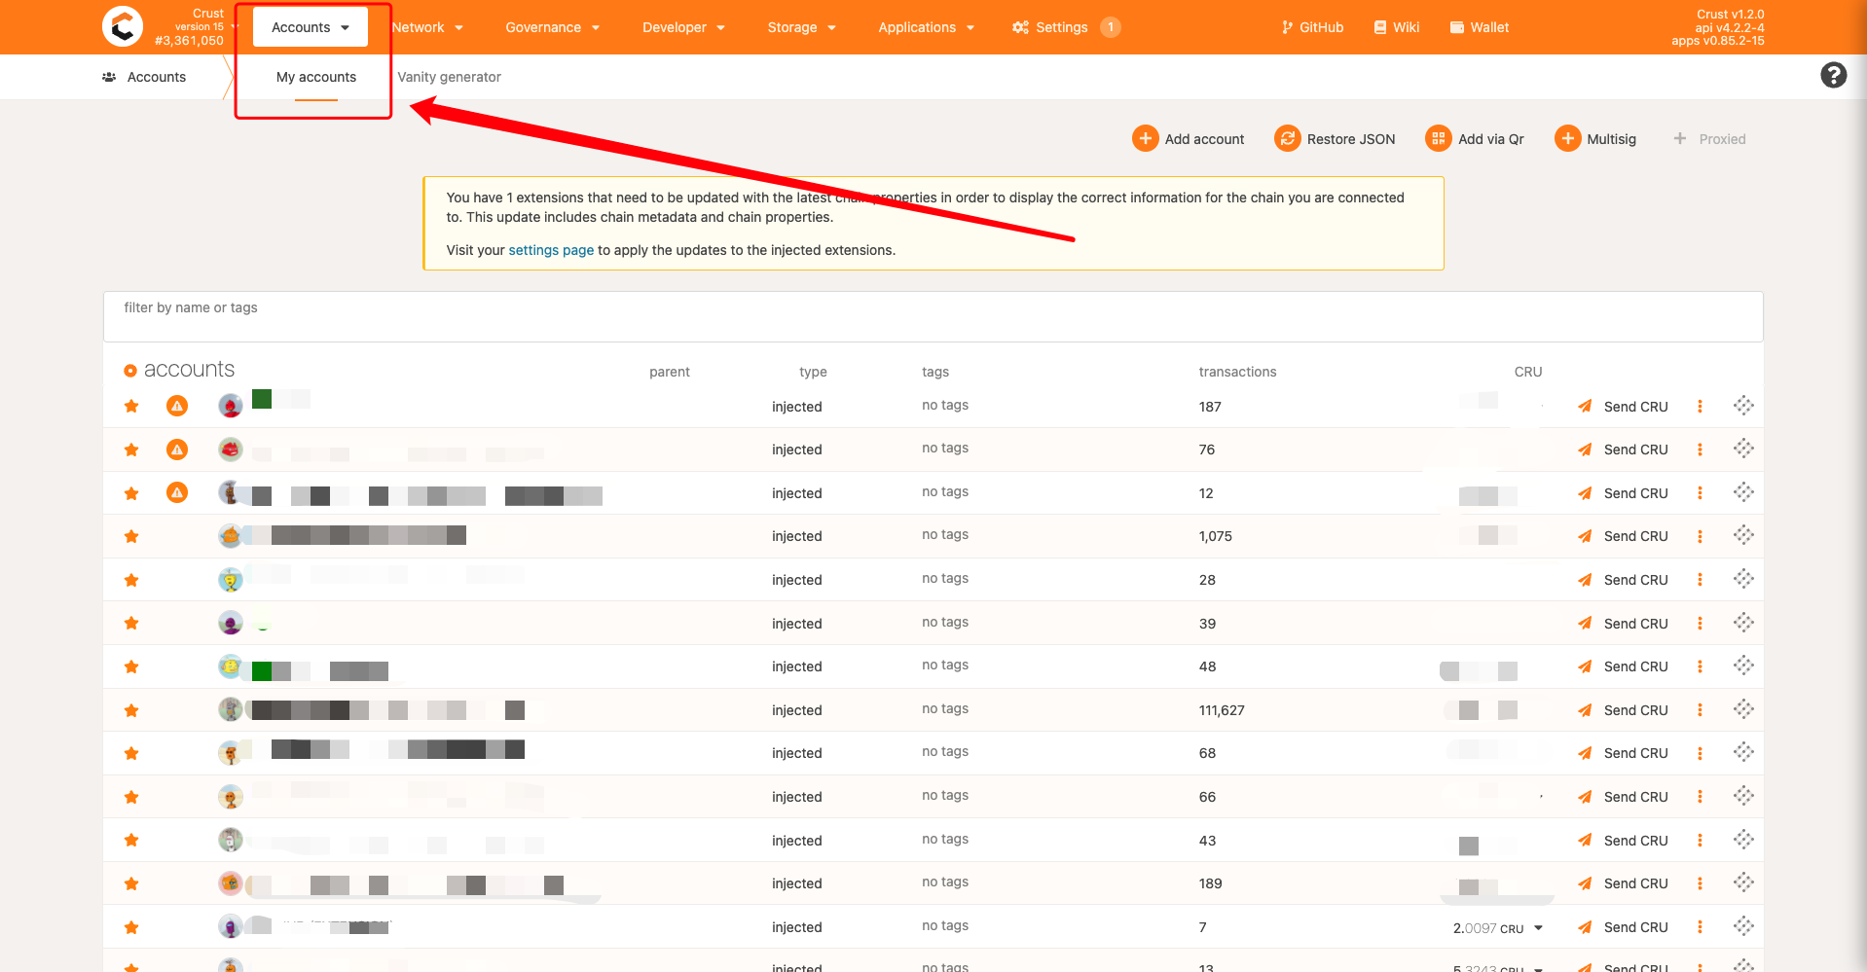Toggle favorite star for row with 111,627 transactions
The image size is (1867, 972).
[x=131, y=710]
